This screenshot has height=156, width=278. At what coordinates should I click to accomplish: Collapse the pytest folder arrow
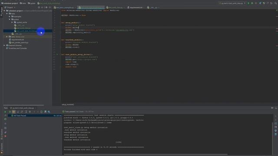tap(10, 19)
